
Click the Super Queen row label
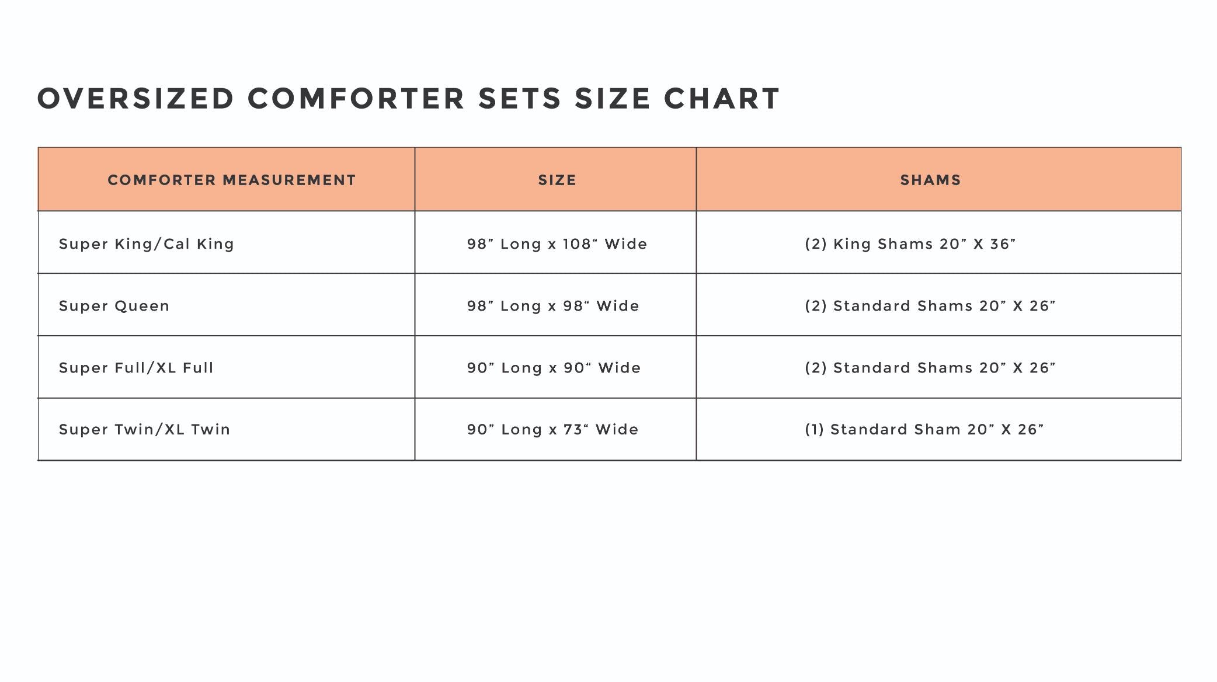pos(114,306)
